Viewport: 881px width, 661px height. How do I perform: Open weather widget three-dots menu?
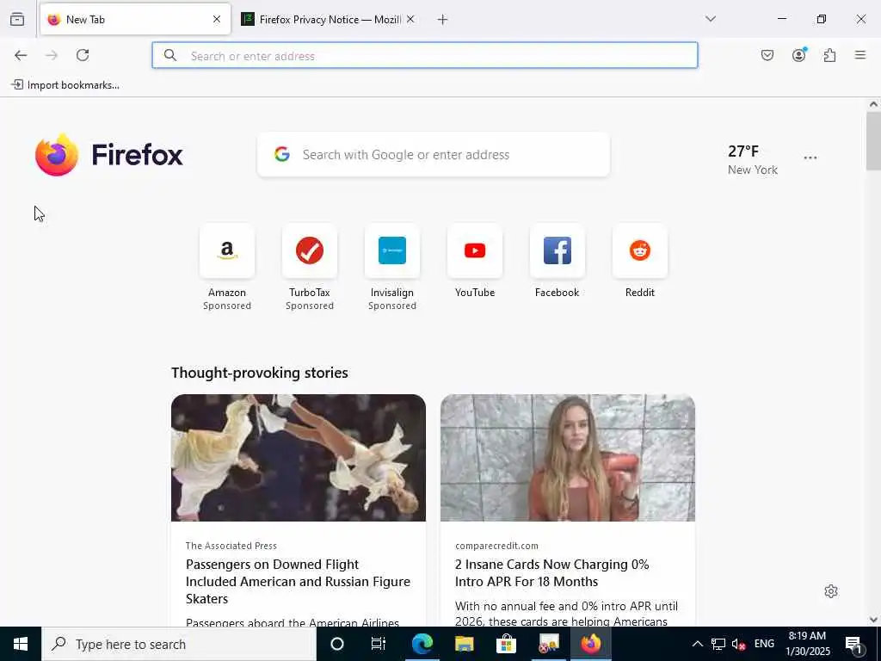[x=810, y=158]
